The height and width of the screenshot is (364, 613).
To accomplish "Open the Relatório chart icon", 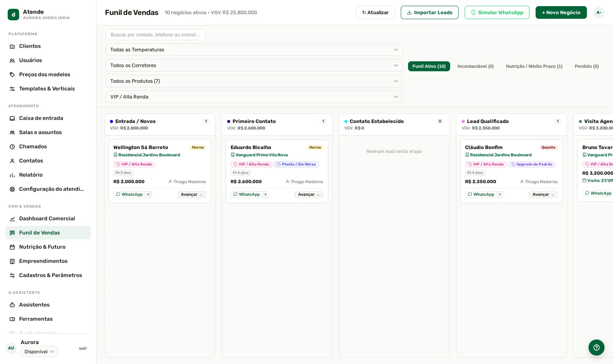I will (x=12, y=175).
